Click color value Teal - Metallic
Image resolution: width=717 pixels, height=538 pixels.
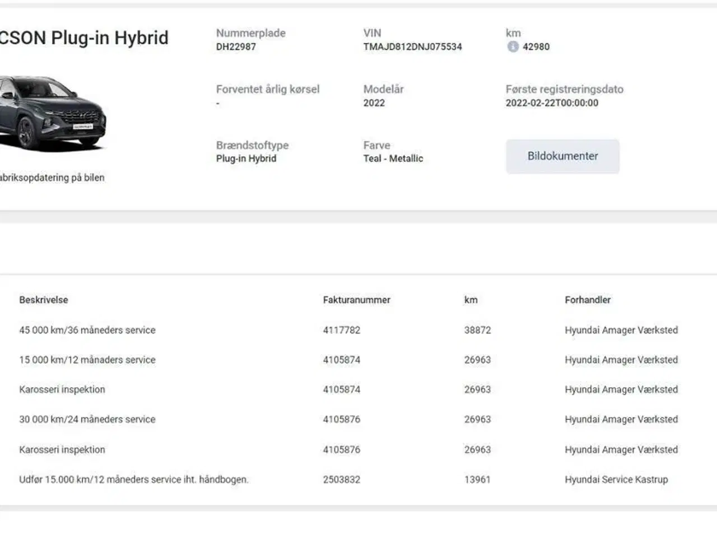(393, 159)
